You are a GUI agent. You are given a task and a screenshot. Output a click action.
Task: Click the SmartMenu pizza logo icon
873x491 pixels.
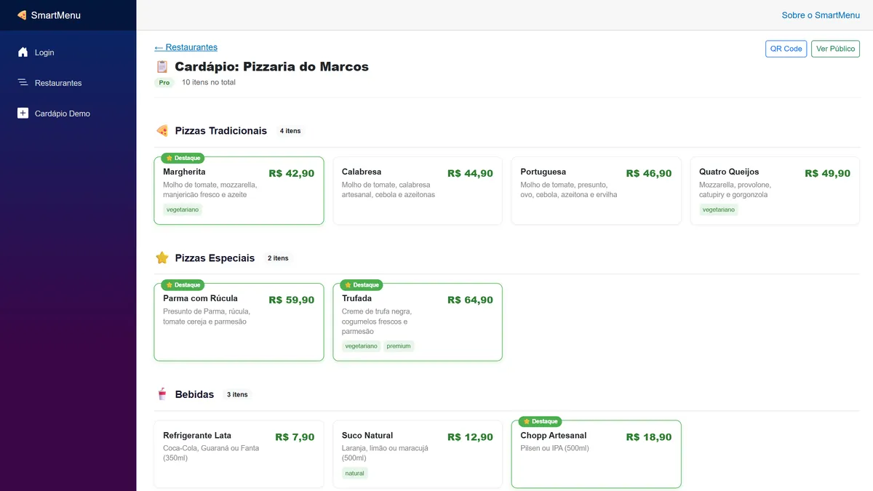pos(22,15)
